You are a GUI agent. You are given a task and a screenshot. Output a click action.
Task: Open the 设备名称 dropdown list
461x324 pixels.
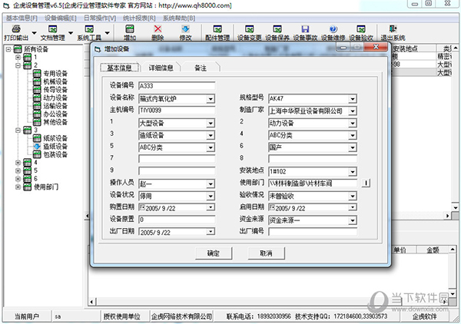click(211, 99)
